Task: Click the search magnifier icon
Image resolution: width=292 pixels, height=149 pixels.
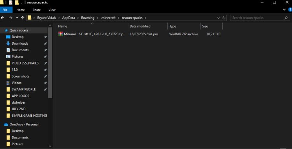Action: tap(286, 18)
